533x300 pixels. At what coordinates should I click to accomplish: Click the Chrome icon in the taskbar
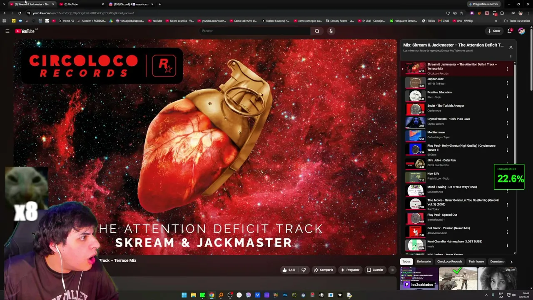pyautogui.click(x=212, y=295)
